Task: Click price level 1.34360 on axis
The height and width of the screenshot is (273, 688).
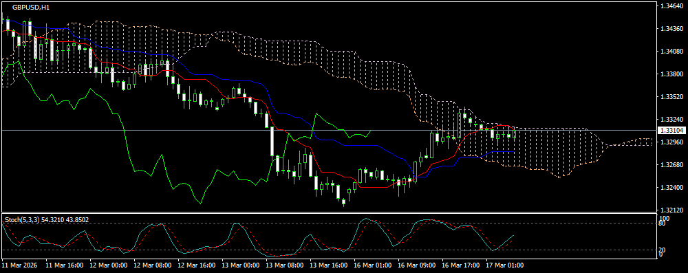Action: (x=671, y=29)
